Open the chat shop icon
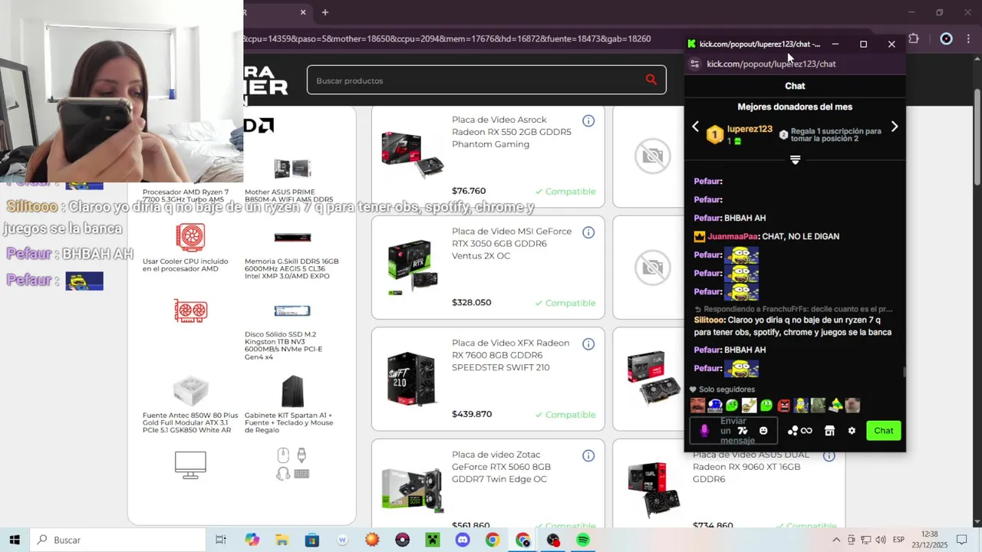Viewport: 982px width, 552px height. [x=829, y=431]
